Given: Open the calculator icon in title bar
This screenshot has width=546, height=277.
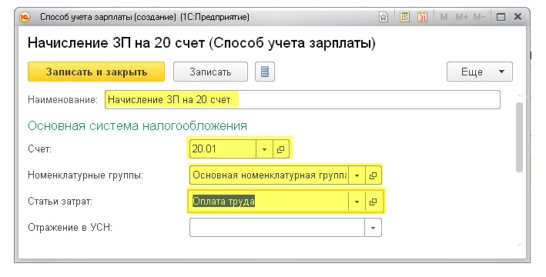Looking at the screenshot, I should click(x=404, y=17).
